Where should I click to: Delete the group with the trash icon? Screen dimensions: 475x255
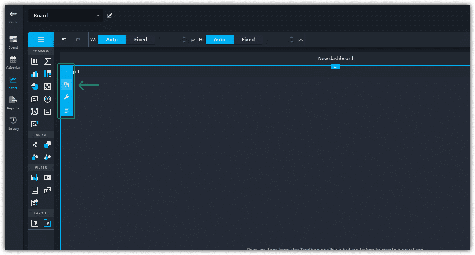pyautogui.click(x=66, y=110)
